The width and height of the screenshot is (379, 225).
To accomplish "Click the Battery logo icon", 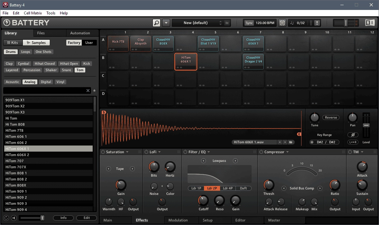I will [x=7, y=23].
